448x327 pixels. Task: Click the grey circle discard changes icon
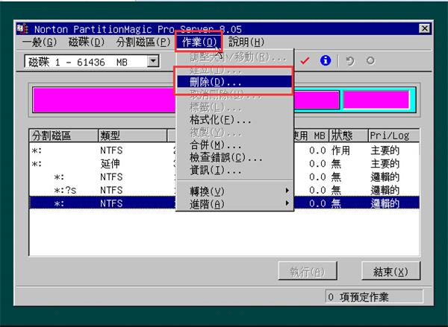pos(370,60)
